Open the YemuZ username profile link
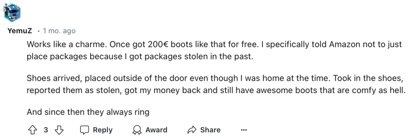 (x=20, y=31)
